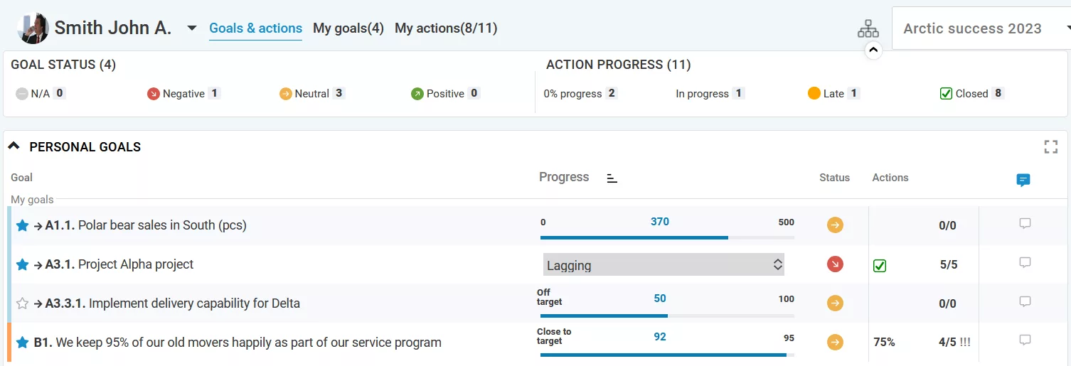Click green checkbox in Project Alpha actions
Image resolution: width=1071 pixels, height=366 pixels.
[880, 266]
